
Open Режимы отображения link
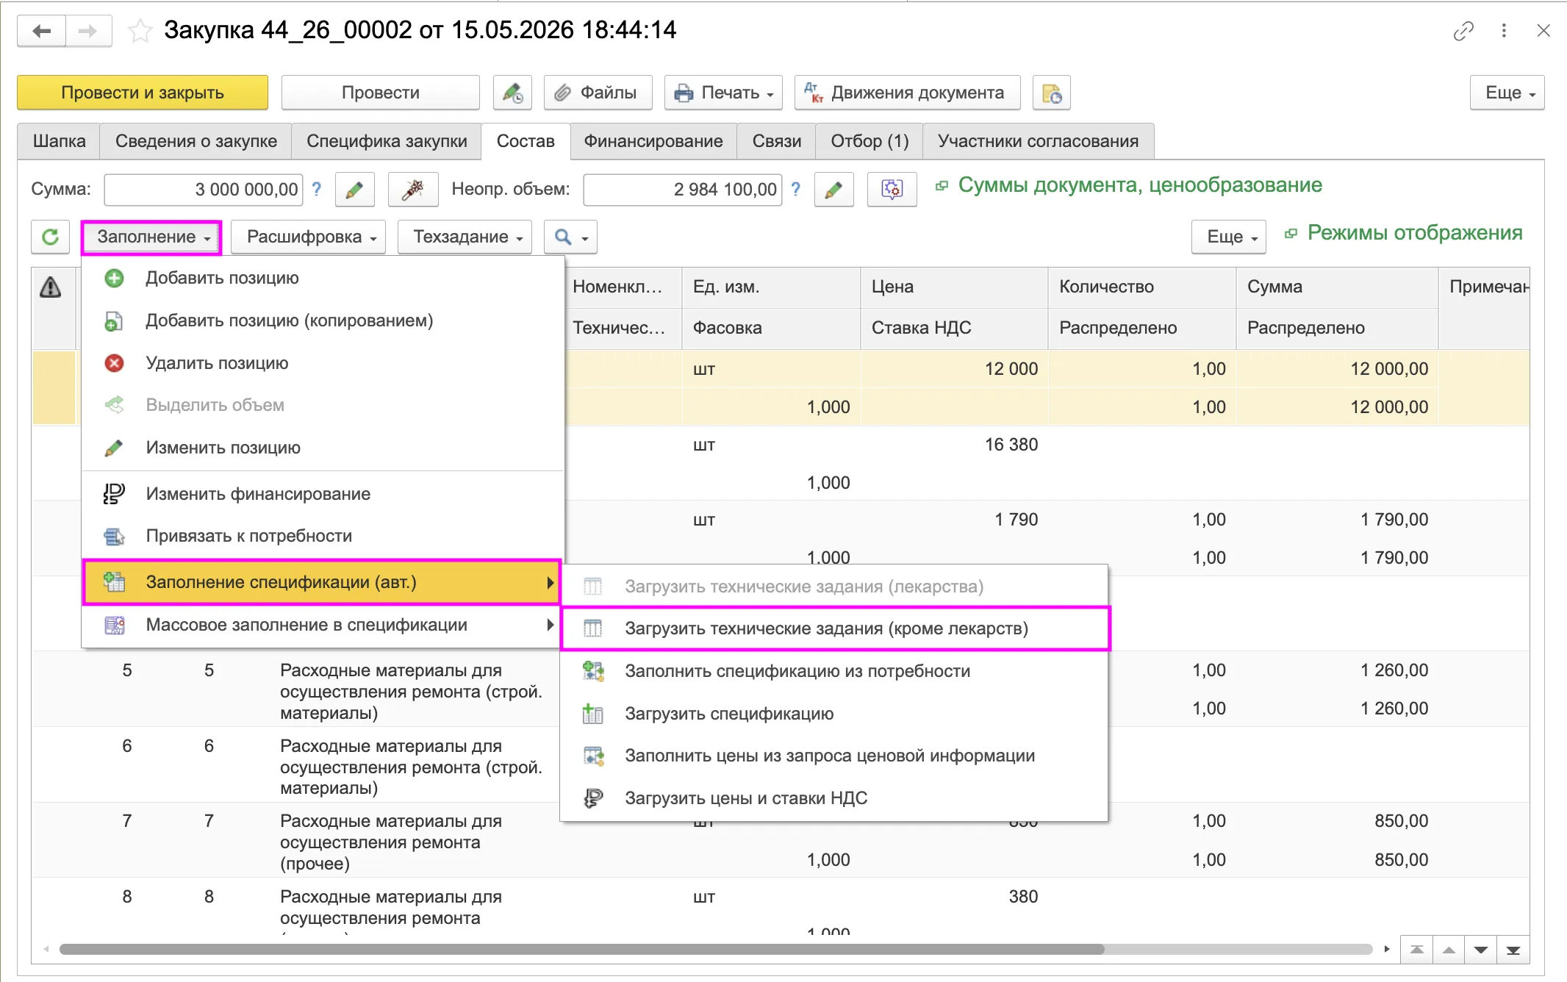[x=1414, y=233]
